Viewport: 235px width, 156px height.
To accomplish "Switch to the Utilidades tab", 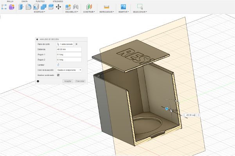I will (58, 2).
